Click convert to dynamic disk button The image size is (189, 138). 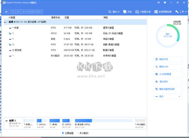coord(168,89)
